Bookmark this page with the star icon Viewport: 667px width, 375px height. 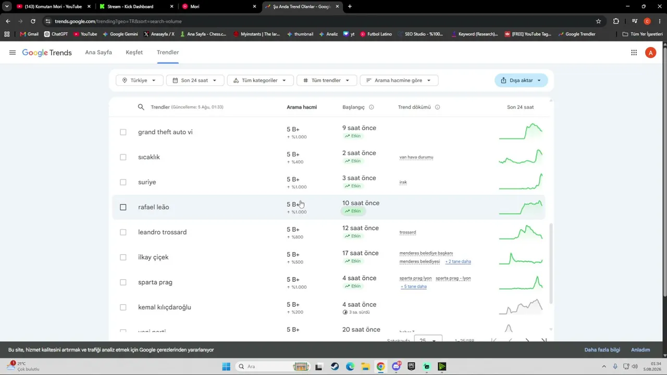tap(598, 21)
